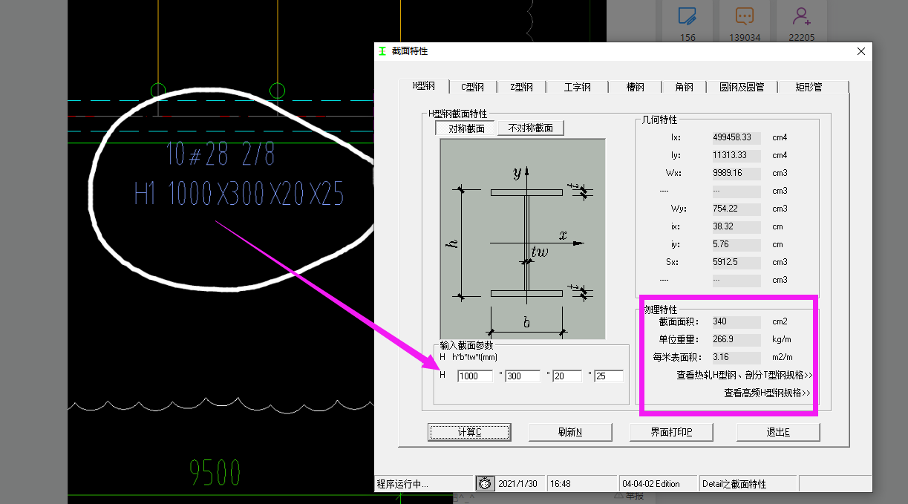Select the 对称截面 toggle option
908x504 pixels.
(466, 128)
